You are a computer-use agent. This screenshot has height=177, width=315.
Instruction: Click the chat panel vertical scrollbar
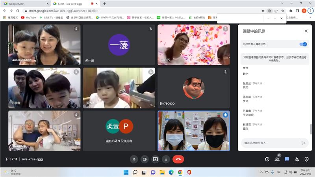[311, 130]
